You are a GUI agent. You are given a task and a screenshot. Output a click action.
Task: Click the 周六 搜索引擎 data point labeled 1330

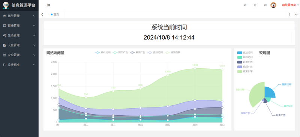click(x=195, y=68)
